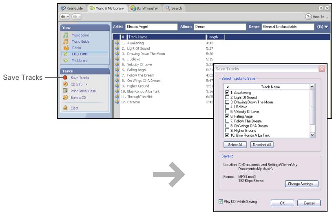Open the Burn/Transfer tab
Screen dimensions: 332x212
point(144,8)
